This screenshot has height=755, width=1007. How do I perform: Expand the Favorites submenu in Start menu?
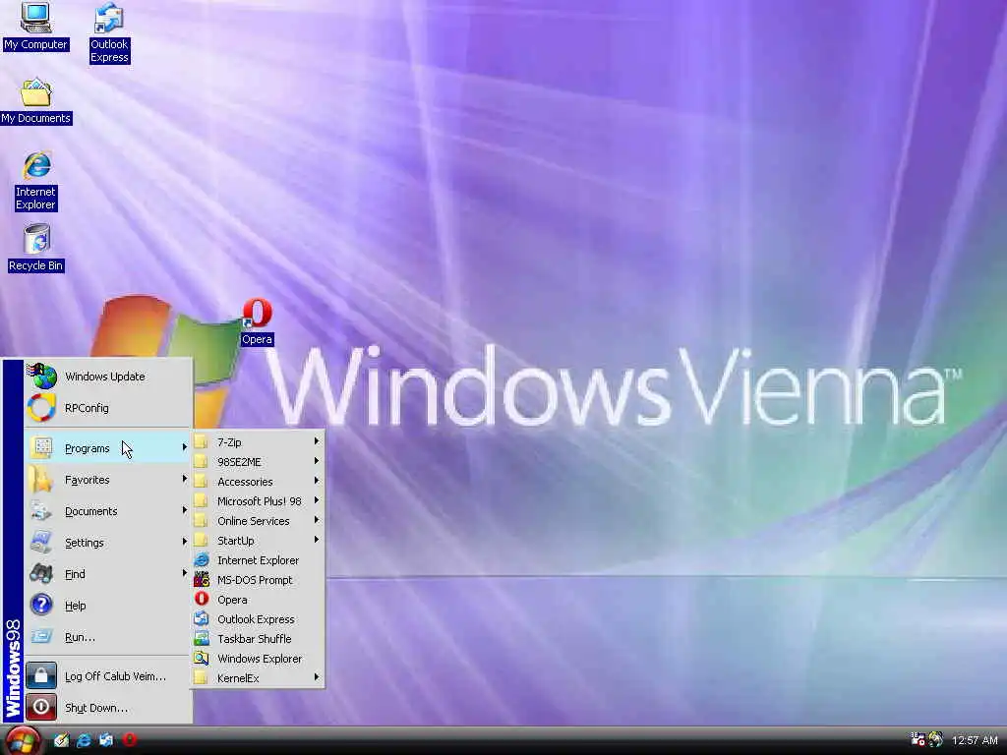[108, 480]
